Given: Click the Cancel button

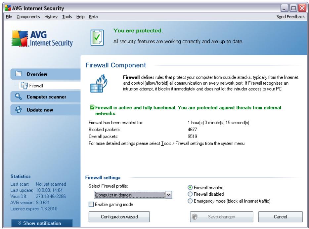Looking at the screenshot, I should coord(281,217).
